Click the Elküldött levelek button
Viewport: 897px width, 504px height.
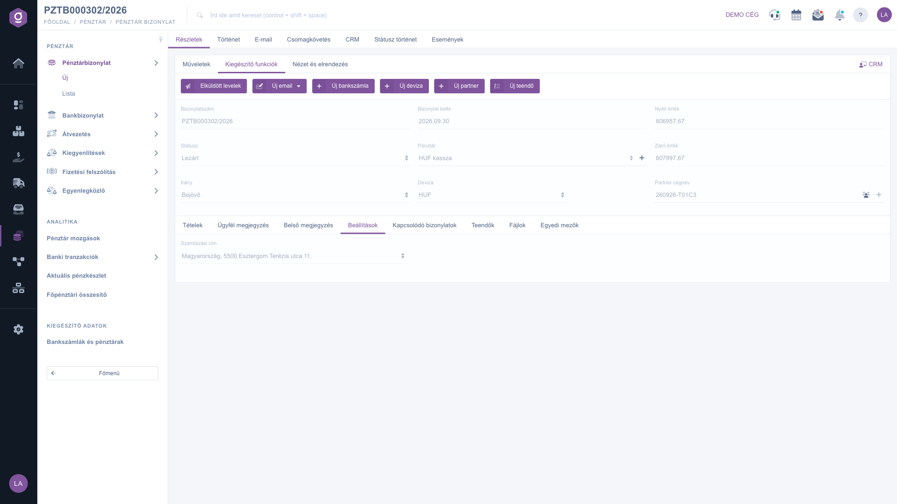tap(214, 86)
